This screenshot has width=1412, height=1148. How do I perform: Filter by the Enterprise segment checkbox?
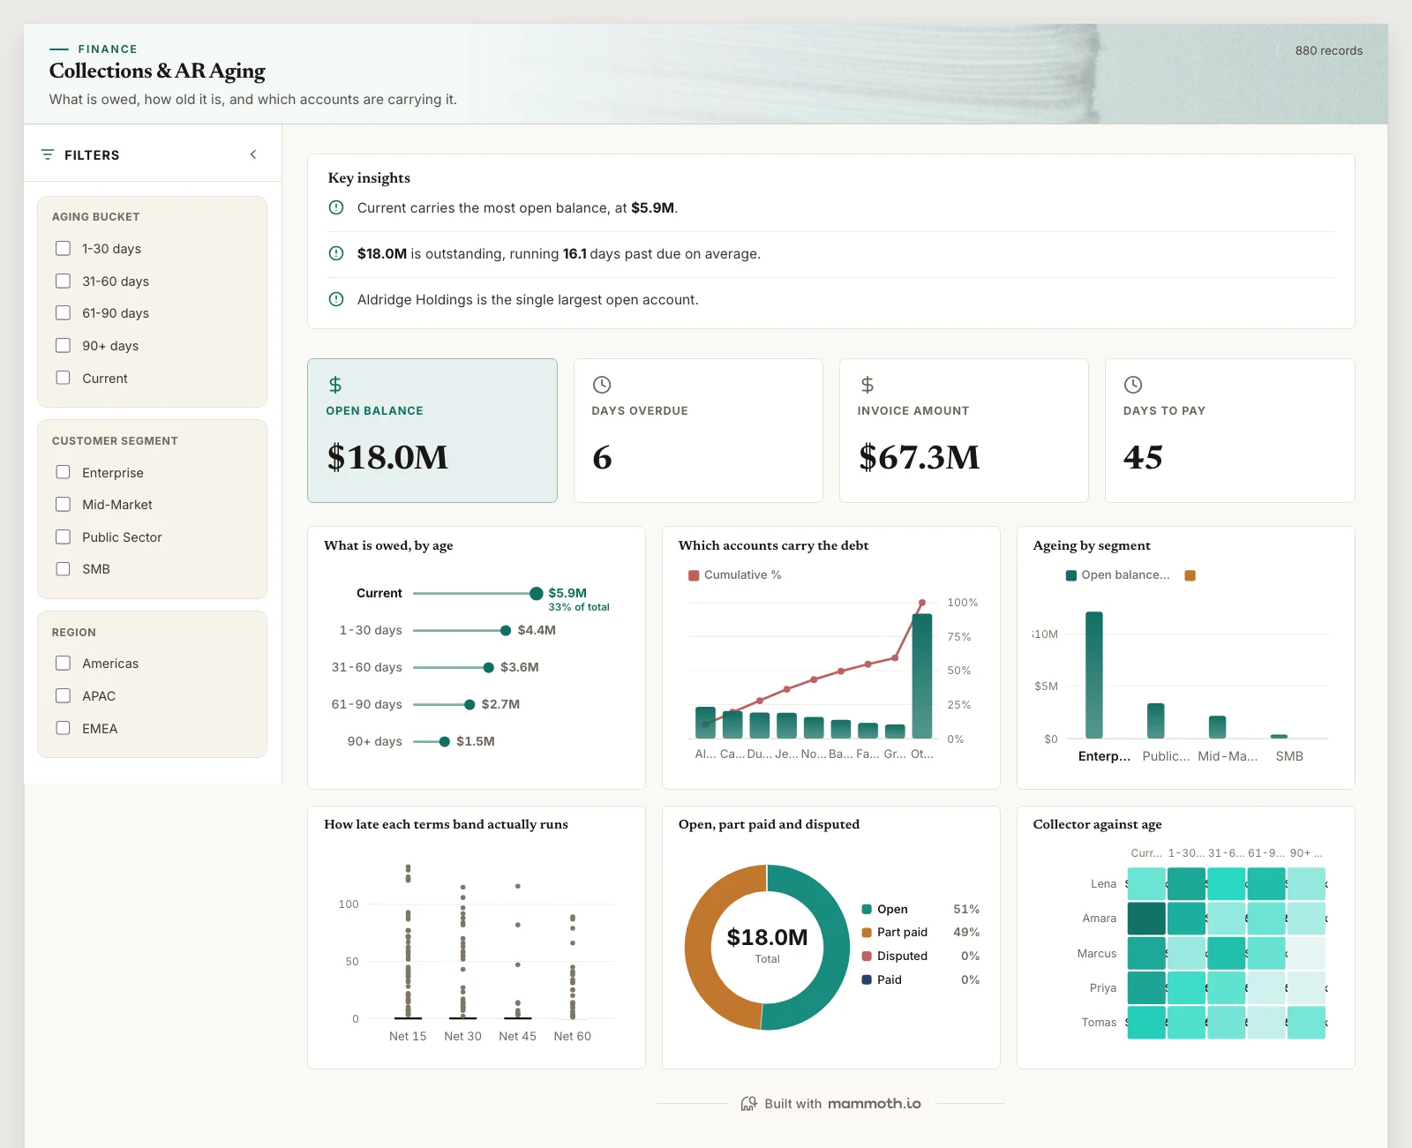63,472
